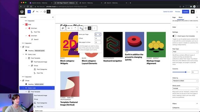
Task: Click the block drag handle in block toolbar
Action: (72, 28)
